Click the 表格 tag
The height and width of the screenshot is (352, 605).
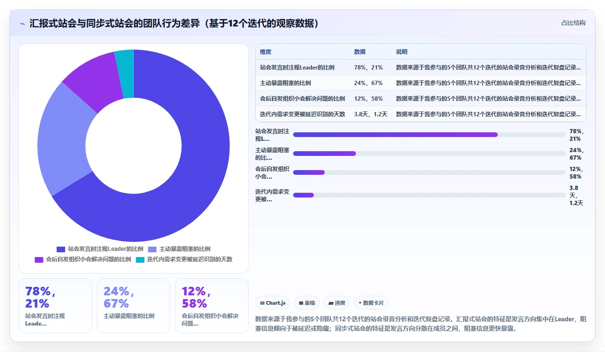307,303
